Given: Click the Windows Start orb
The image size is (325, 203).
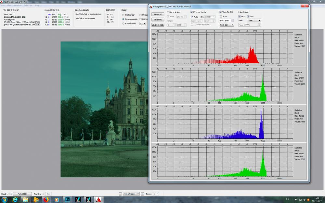Looking at the screenshot, I should coord(5,200).
